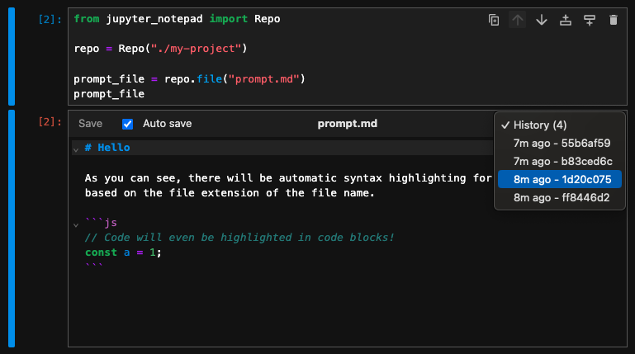The height and width of the screenshot is (354, 635).
Task: Toggle the Auto save checkbox
Action: pos(127,124)
